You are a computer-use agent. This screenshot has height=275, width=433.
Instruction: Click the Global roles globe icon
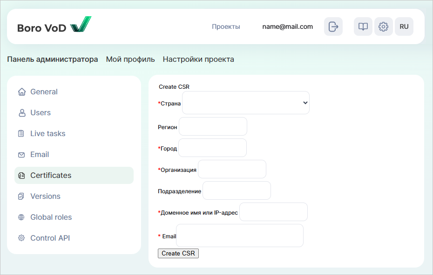21,217
